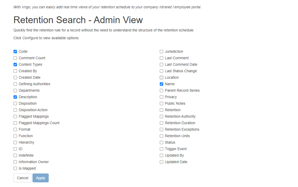Enable the Trigger Event checkbox
The height and width of the screenshot is (187, 298).
[161, 149]
